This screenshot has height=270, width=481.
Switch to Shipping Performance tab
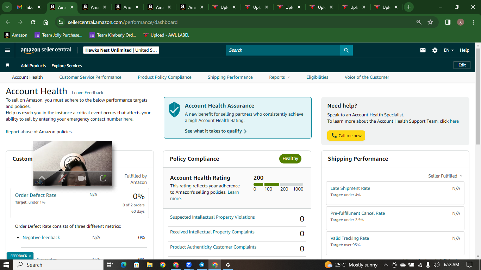pyautogui.click(x=230, y=77)
